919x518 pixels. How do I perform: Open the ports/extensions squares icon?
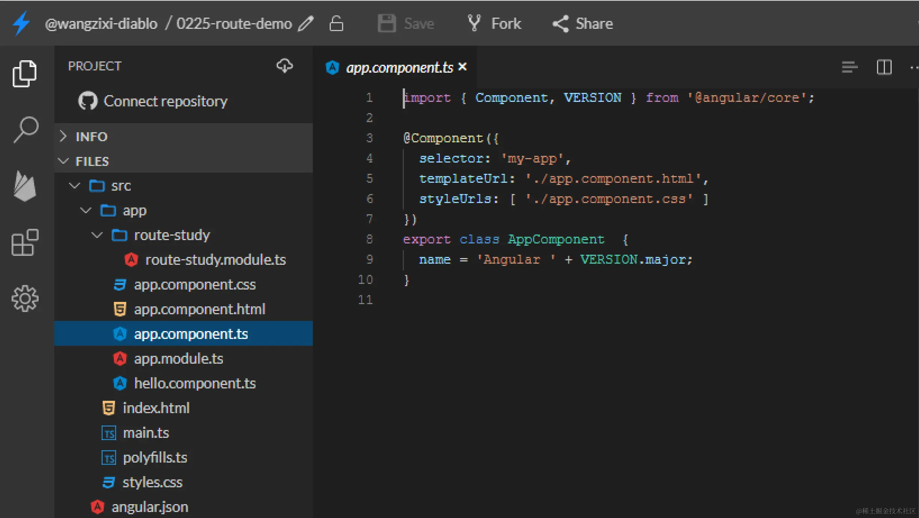(x=25, y=242)
